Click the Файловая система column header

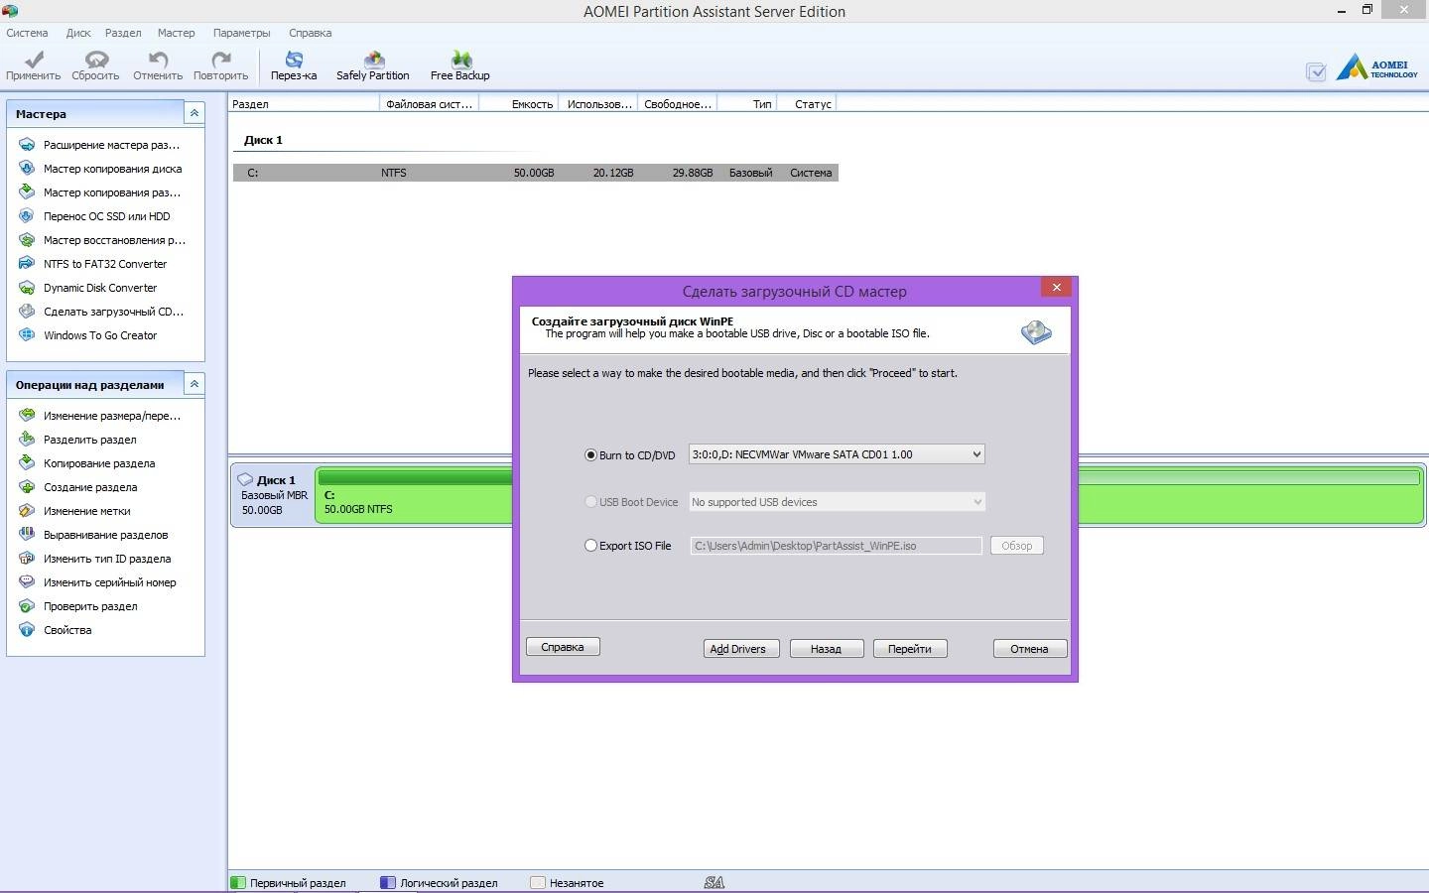[430, 103]
